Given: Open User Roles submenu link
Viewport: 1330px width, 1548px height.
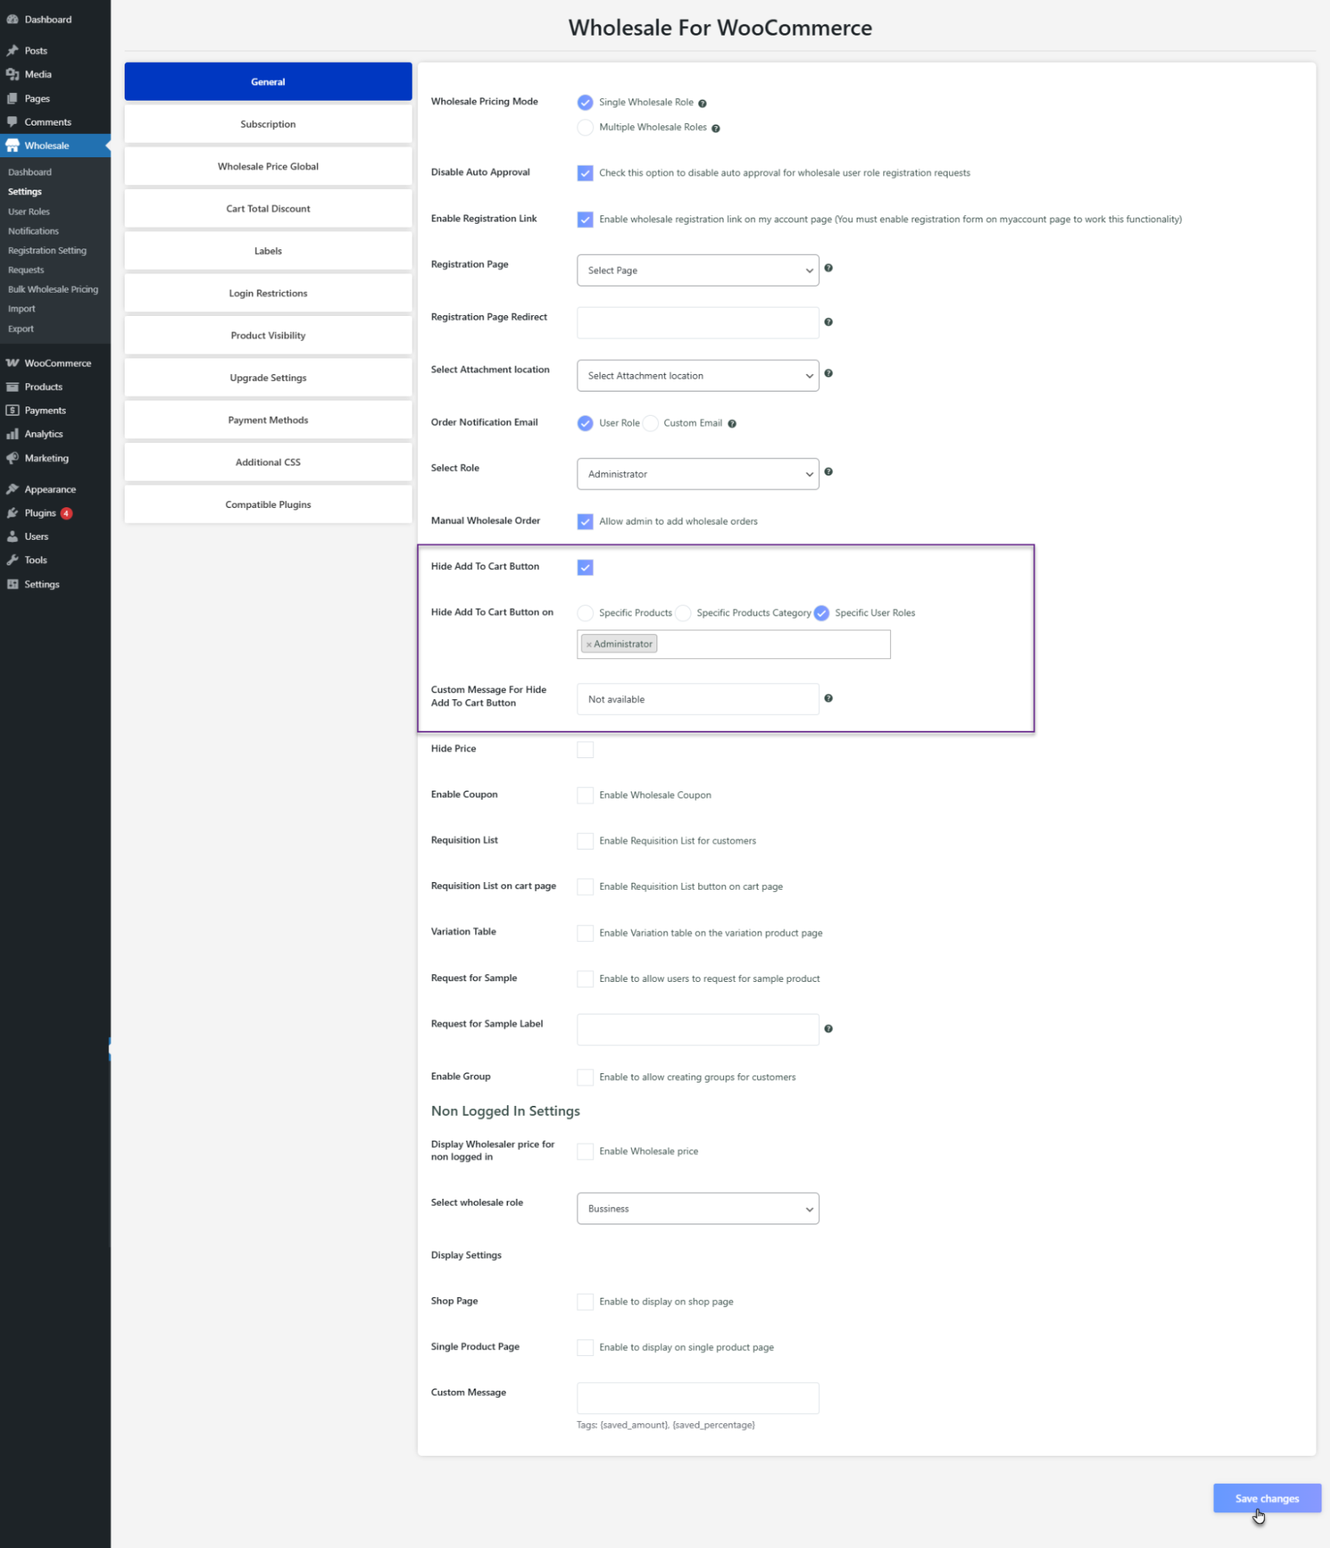Looking at the screenshot, I should pyautogui.click(x=29, y=211).
